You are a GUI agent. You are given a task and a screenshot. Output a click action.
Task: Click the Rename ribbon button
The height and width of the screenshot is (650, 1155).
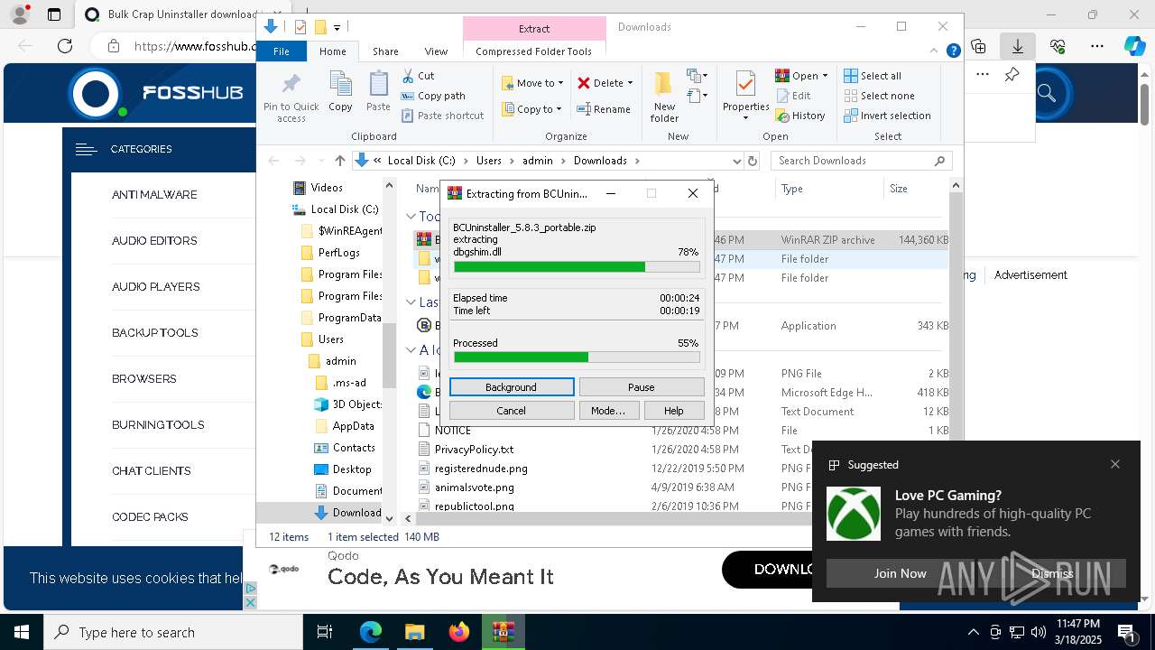[x=604, y=109]
